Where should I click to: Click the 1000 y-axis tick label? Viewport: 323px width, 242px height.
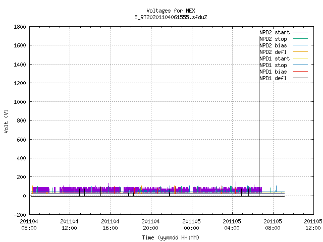(20, 102)
